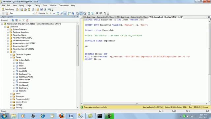
Task: Collapse the code region at CREATE TABLE
Action: [x=84, y=20]
